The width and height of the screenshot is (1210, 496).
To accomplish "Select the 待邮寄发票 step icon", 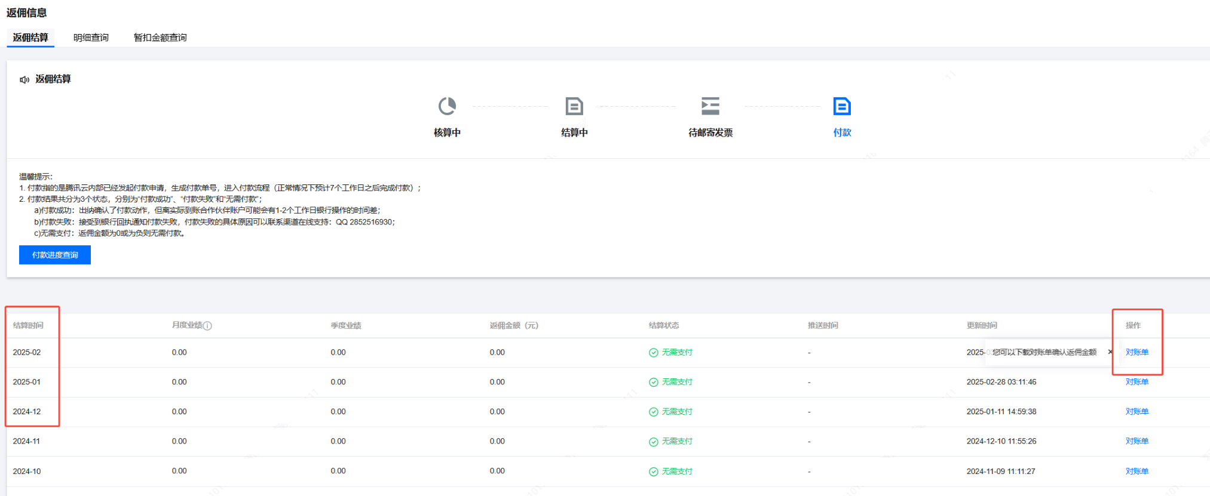I will (x=710, y=106).
